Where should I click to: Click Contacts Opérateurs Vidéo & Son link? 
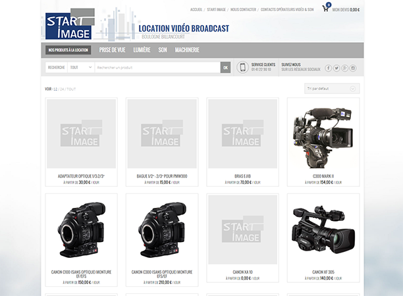[x=287, y=9]
